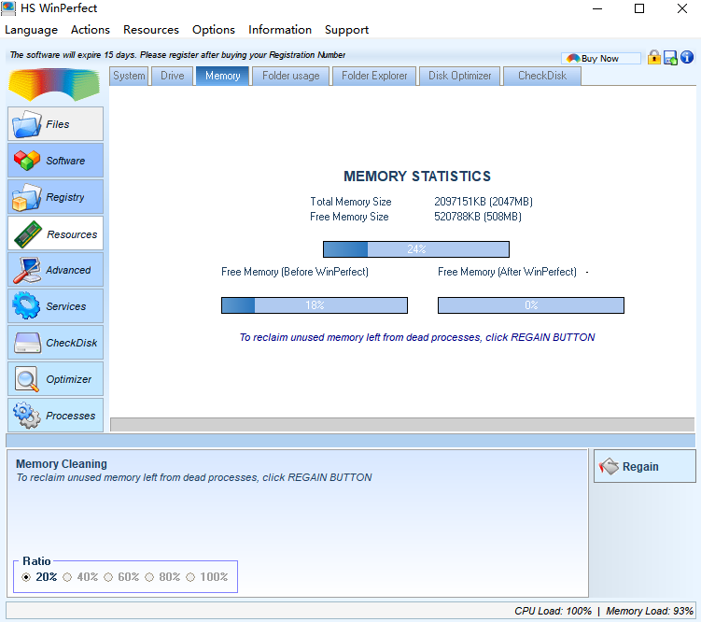Click the Free Memory (After WinPerfect) label
The image size is (701, 622).
coord(507,272)
